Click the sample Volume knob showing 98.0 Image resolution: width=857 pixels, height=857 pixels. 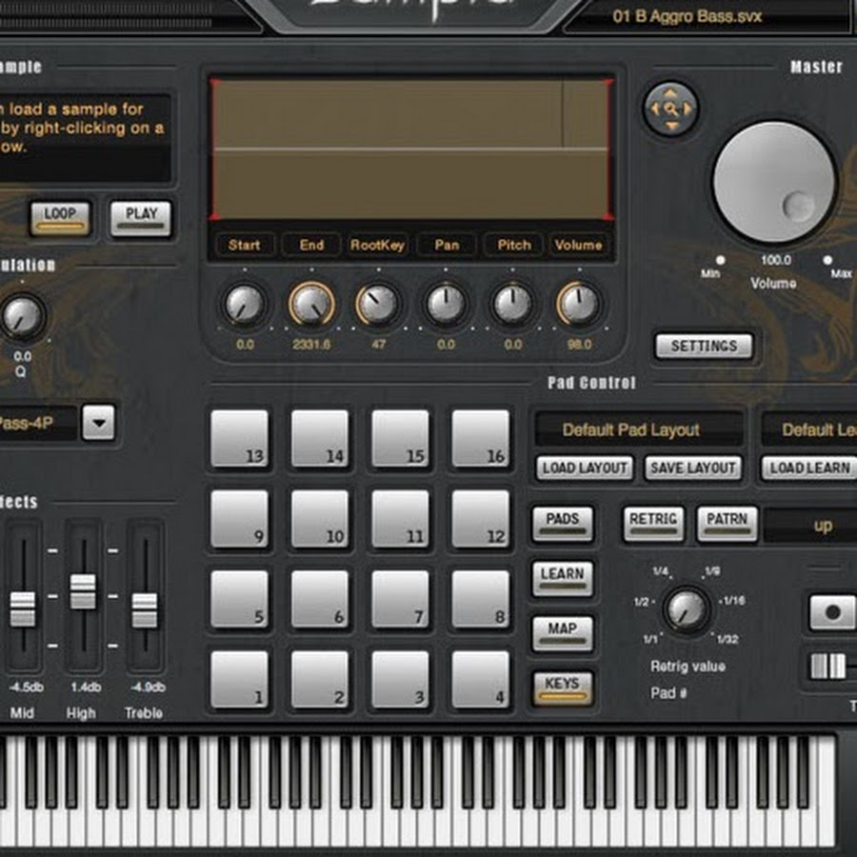tap(579, 304)
